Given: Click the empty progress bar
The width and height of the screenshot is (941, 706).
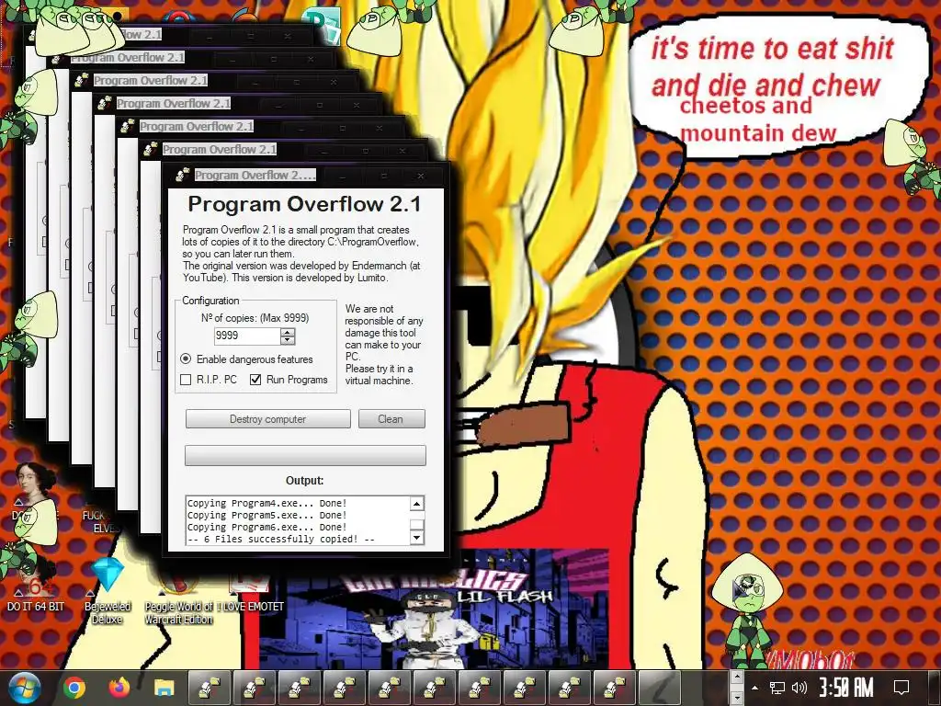Looking at the screenshot, I should (x=305, y=456).
